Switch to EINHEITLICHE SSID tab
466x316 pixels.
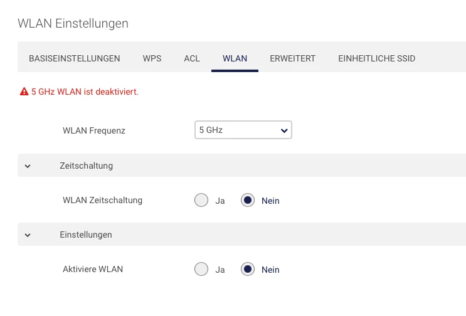click(376, 58)
